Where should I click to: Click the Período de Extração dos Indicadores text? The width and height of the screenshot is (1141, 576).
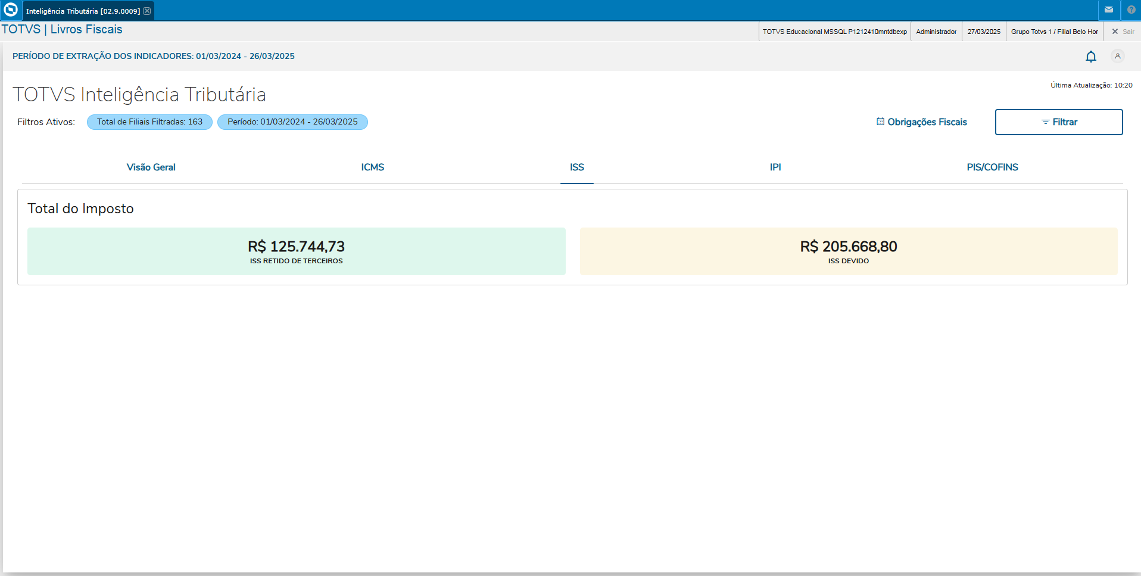[154, 56]
